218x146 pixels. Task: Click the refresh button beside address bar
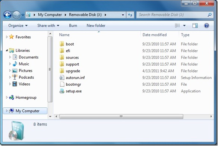130,15
